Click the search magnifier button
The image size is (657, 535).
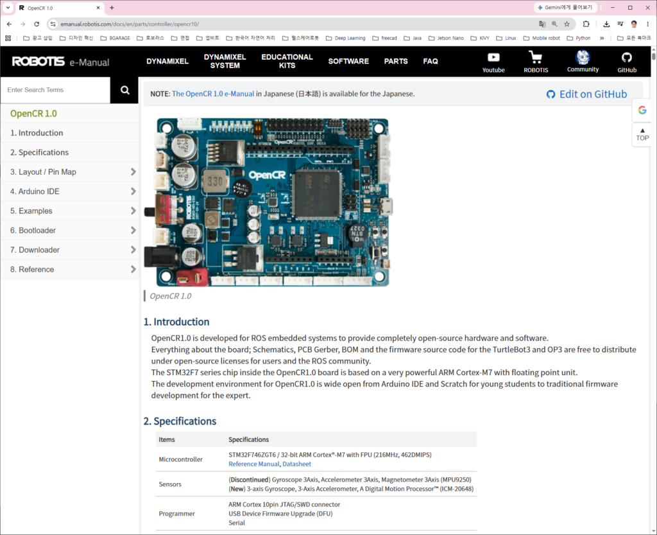[124, 90]
